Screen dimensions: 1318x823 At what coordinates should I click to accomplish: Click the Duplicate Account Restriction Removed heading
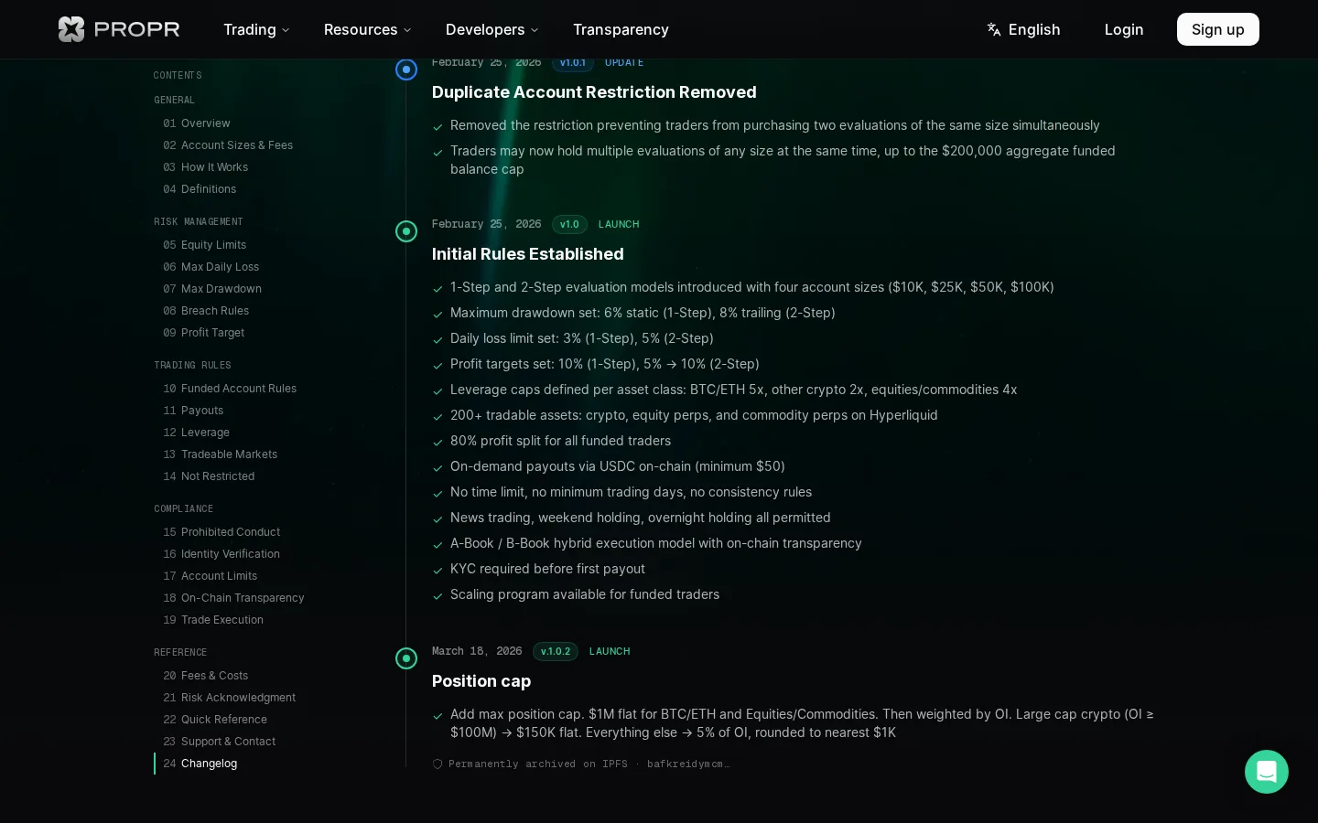(594, 92)
